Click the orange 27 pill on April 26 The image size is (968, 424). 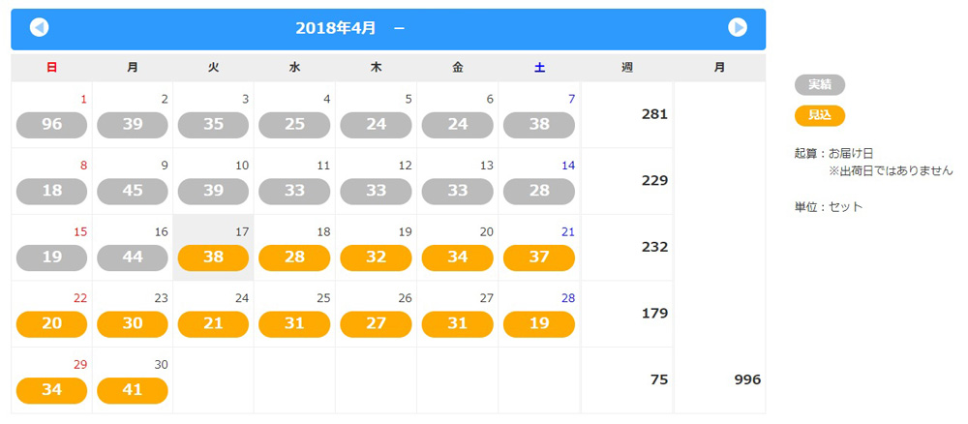376,324
